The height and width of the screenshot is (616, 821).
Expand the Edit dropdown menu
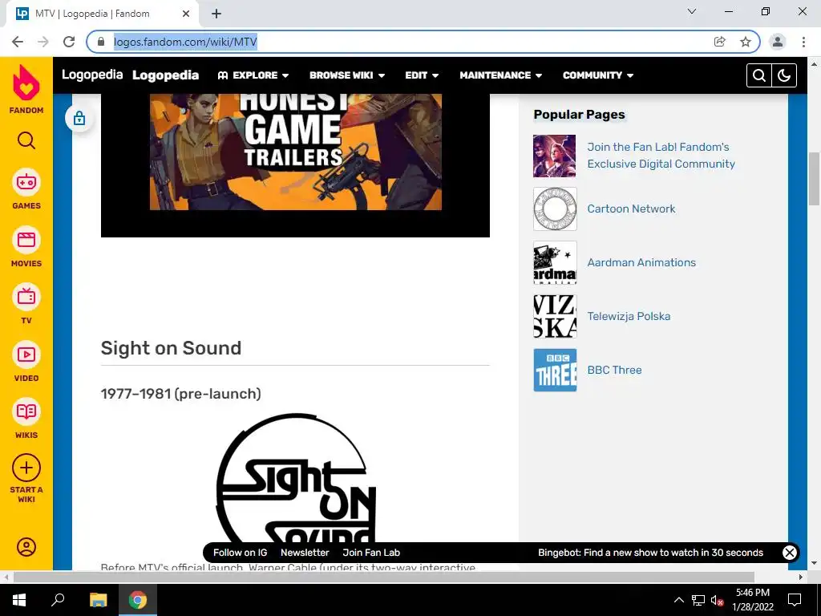[422, 75]
